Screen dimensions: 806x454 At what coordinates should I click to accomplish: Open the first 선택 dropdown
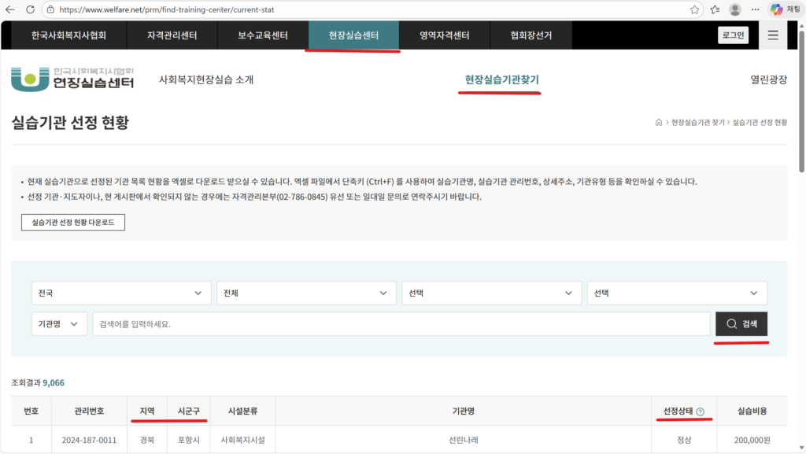tap(491, 293)
